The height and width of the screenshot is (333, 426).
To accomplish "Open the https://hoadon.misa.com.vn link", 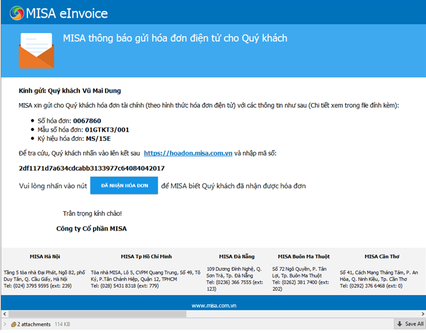I will click(188, 154).
